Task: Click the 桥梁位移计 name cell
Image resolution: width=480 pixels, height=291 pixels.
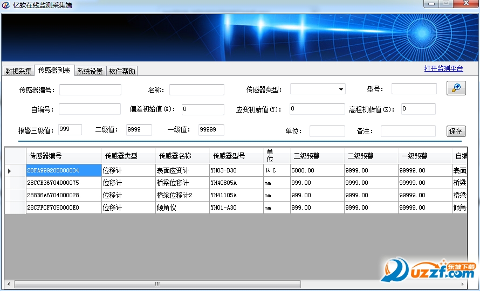Action: tap(182, 183)
